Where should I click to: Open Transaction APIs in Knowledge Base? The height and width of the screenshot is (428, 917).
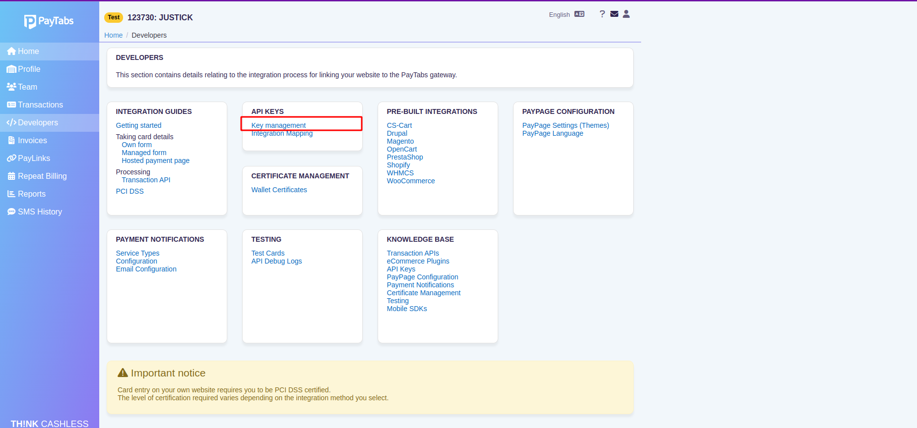point(413,253)
